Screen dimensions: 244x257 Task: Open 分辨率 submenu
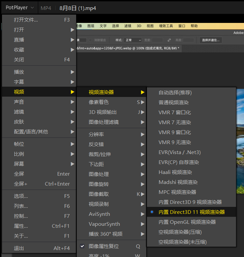111,134
